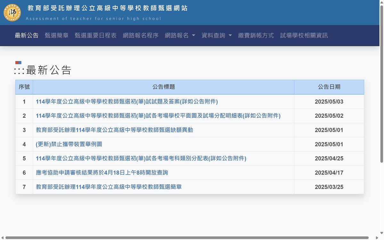Expand the 資料查詢 dropdown menu
The width and height of the screenshot is (384, 240).
217,36
